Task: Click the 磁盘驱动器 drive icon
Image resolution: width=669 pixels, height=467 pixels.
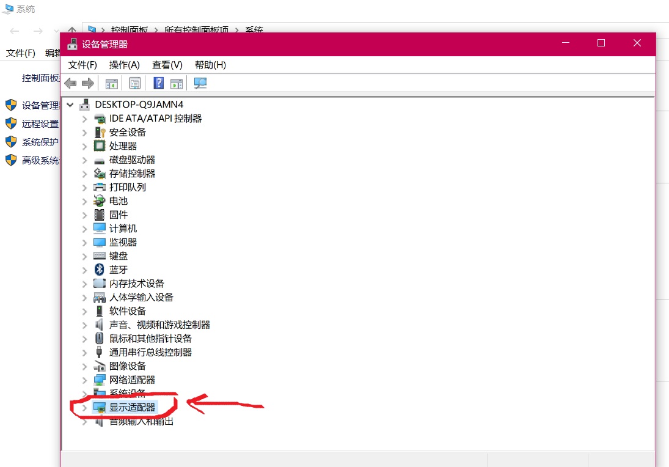Action: (100, 160)
